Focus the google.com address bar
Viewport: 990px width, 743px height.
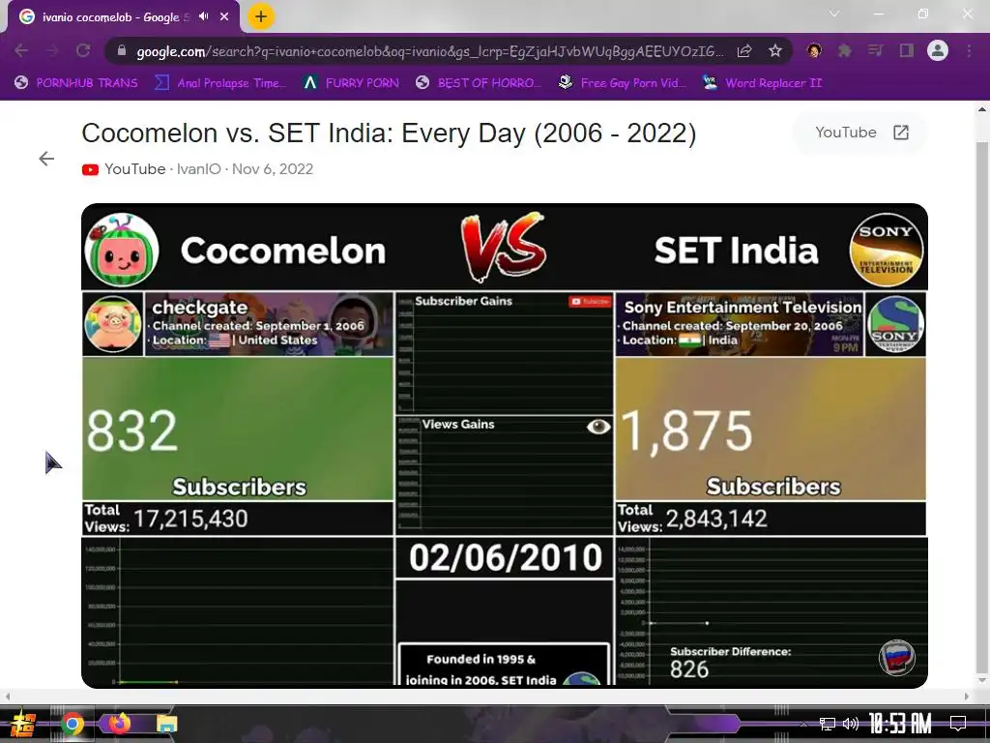pyautogui.click(x=429, y=51)
